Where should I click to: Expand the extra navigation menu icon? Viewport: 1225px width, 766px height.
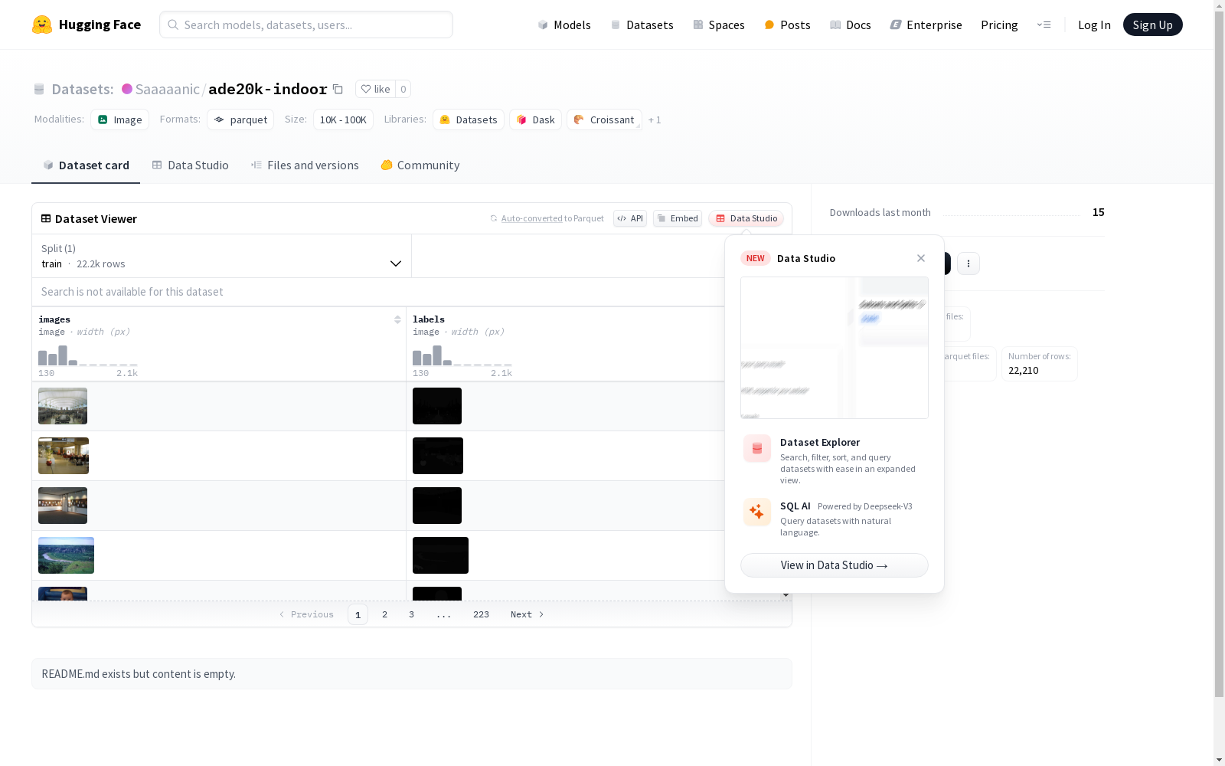point(1044,25)
